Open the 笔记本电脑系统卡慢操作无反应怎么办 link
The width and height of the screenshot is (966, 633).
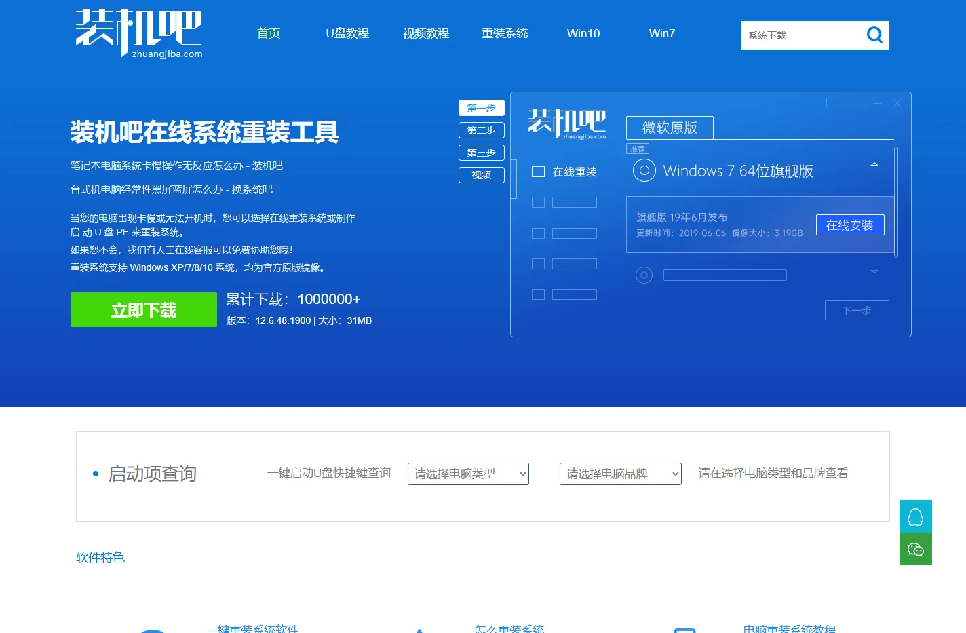[176, 166]
